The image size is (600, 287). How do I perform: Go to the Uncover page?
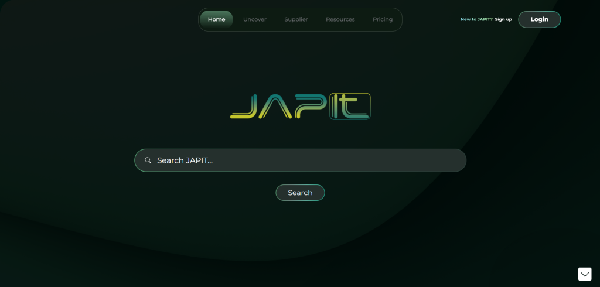click(x=255, y=19)
